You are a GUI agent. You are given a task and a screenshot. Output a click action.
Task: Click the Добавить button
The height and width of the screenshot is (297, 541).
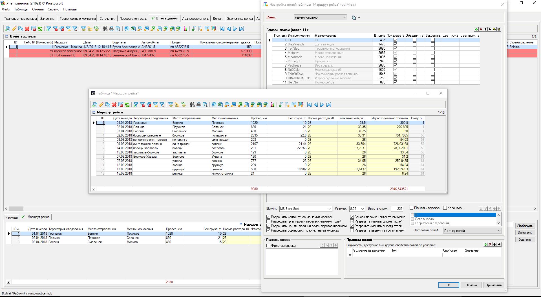click(525, 226)
